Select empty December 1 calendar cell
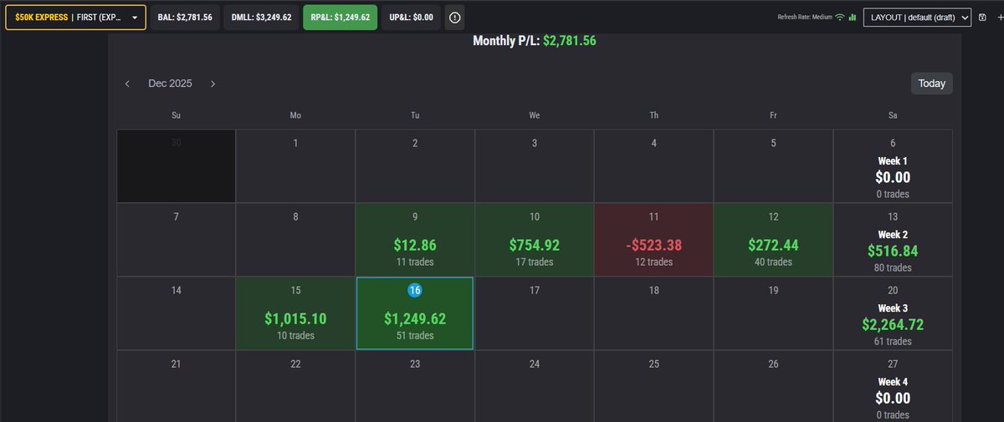 (295, 166)
